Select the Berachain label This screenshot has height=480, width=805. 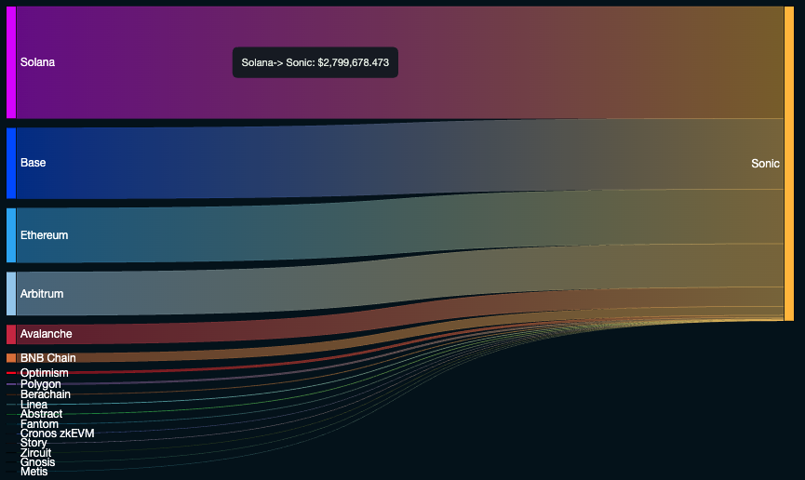[x=46, y=394]
